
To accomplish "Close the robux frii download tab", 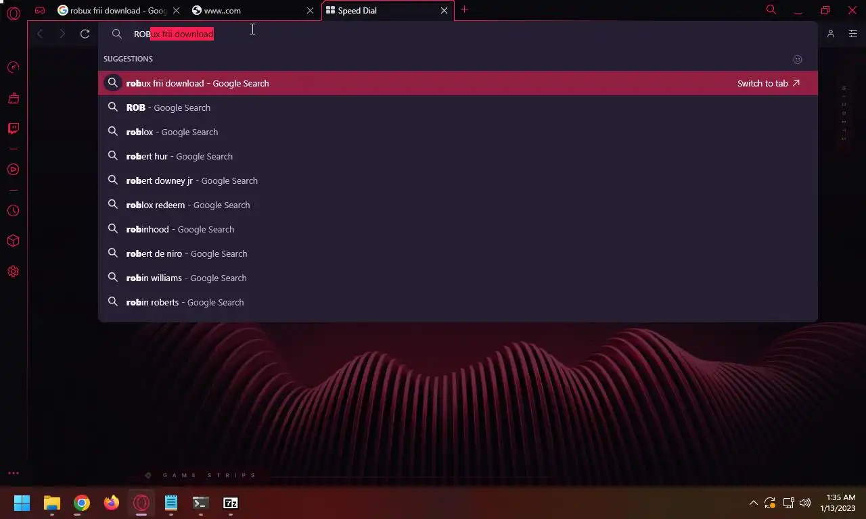I will click(x=177, y=11).
